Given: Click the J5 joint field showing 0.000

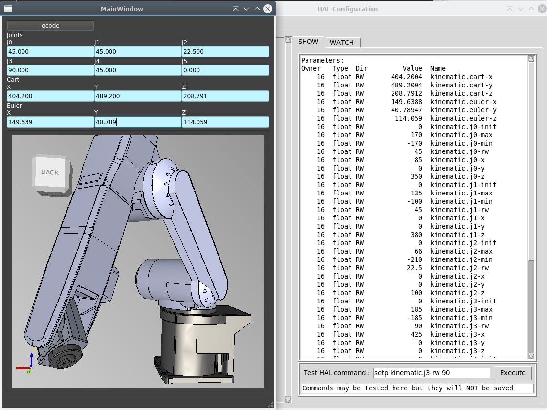Looking at the screenshot, I should [225, 70].
